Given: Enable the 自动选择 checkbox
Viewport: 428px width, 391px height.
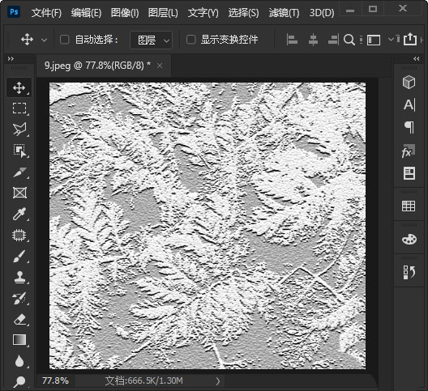Looking at the screenshot, I should tap(64, 40).
